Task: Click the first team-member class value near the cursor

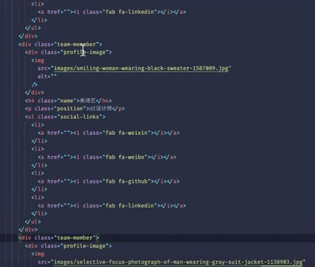Action: (76, 44)
